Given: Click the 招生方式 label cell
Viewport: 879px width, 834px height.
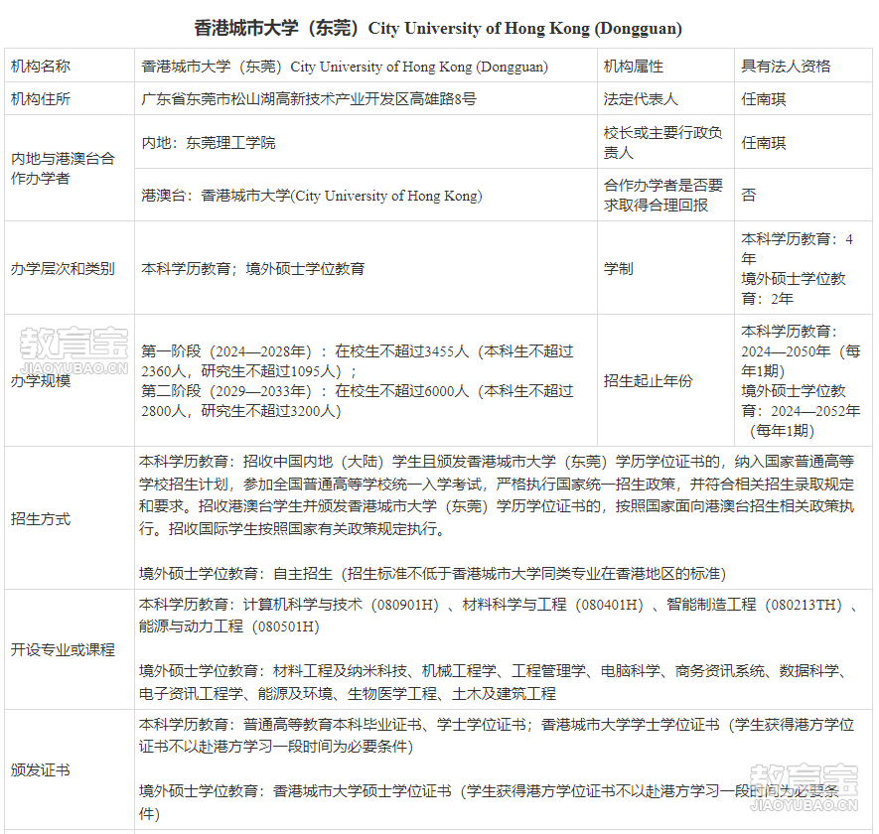Looking at the screenshot, I should tap(70, 518).
